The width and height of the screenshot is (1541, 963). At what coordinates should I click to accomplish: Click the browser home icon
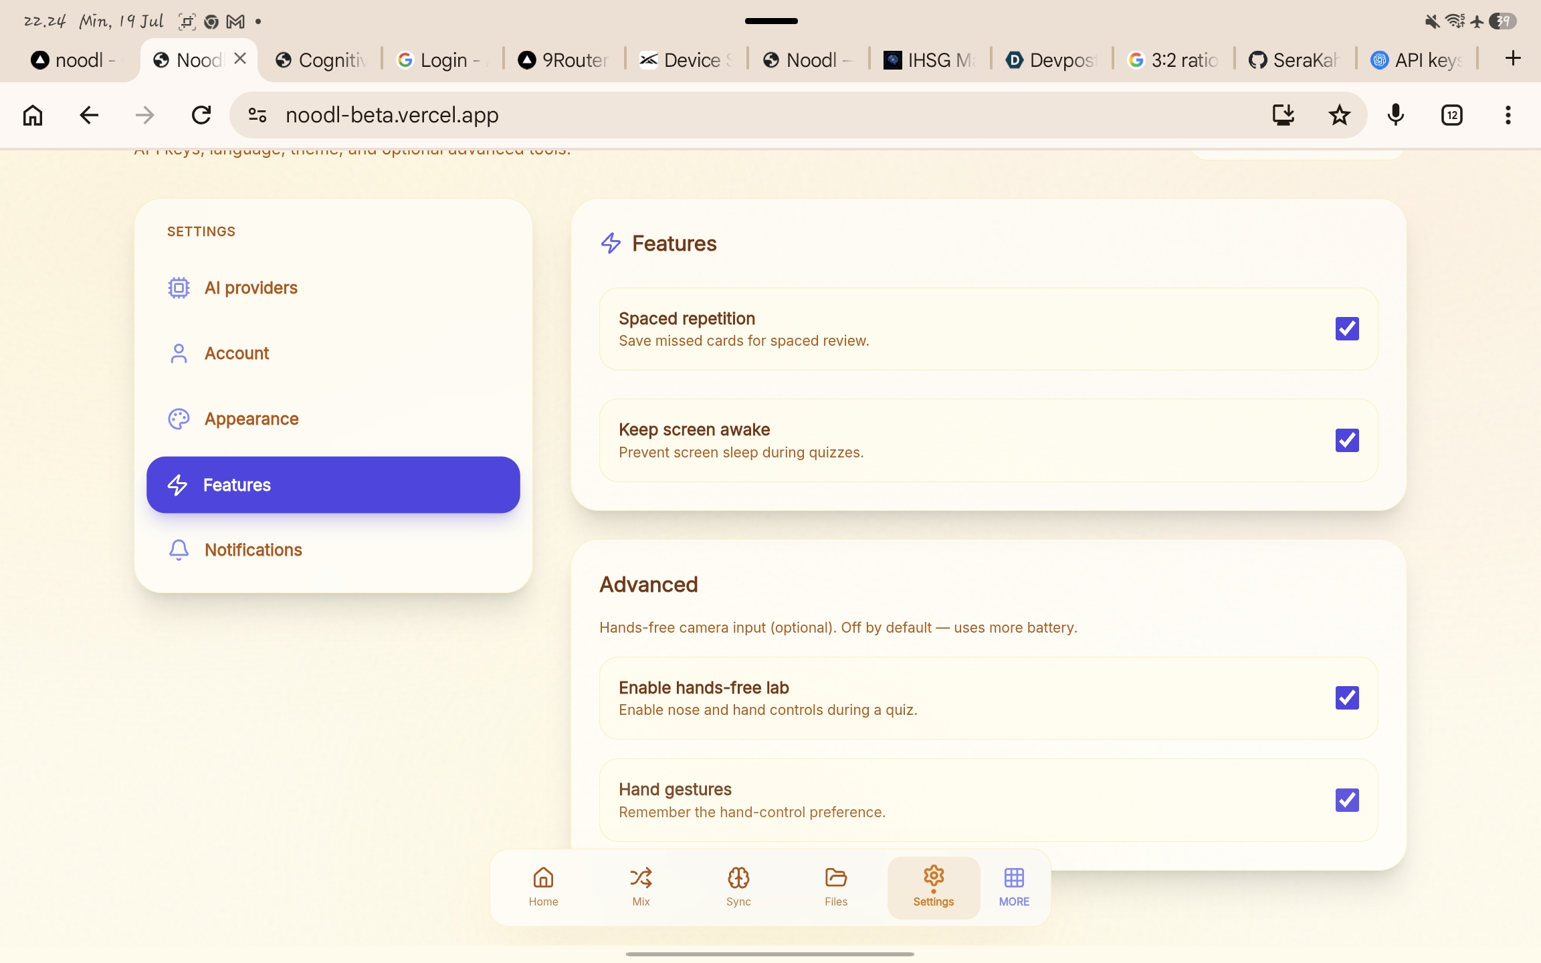click(x=33, y=115)
